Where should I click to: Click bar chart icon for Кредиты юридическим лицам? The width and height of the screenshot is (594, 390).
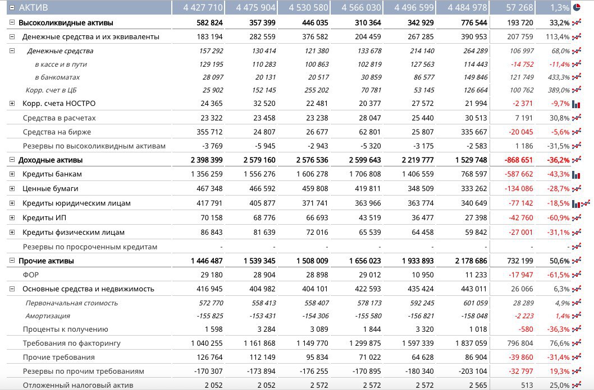pos(576,203)
